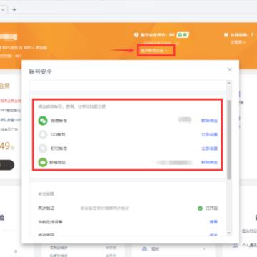This screenshot has width=257, height=257.
Task: Click the green email address icon
Action: (43, 163)
